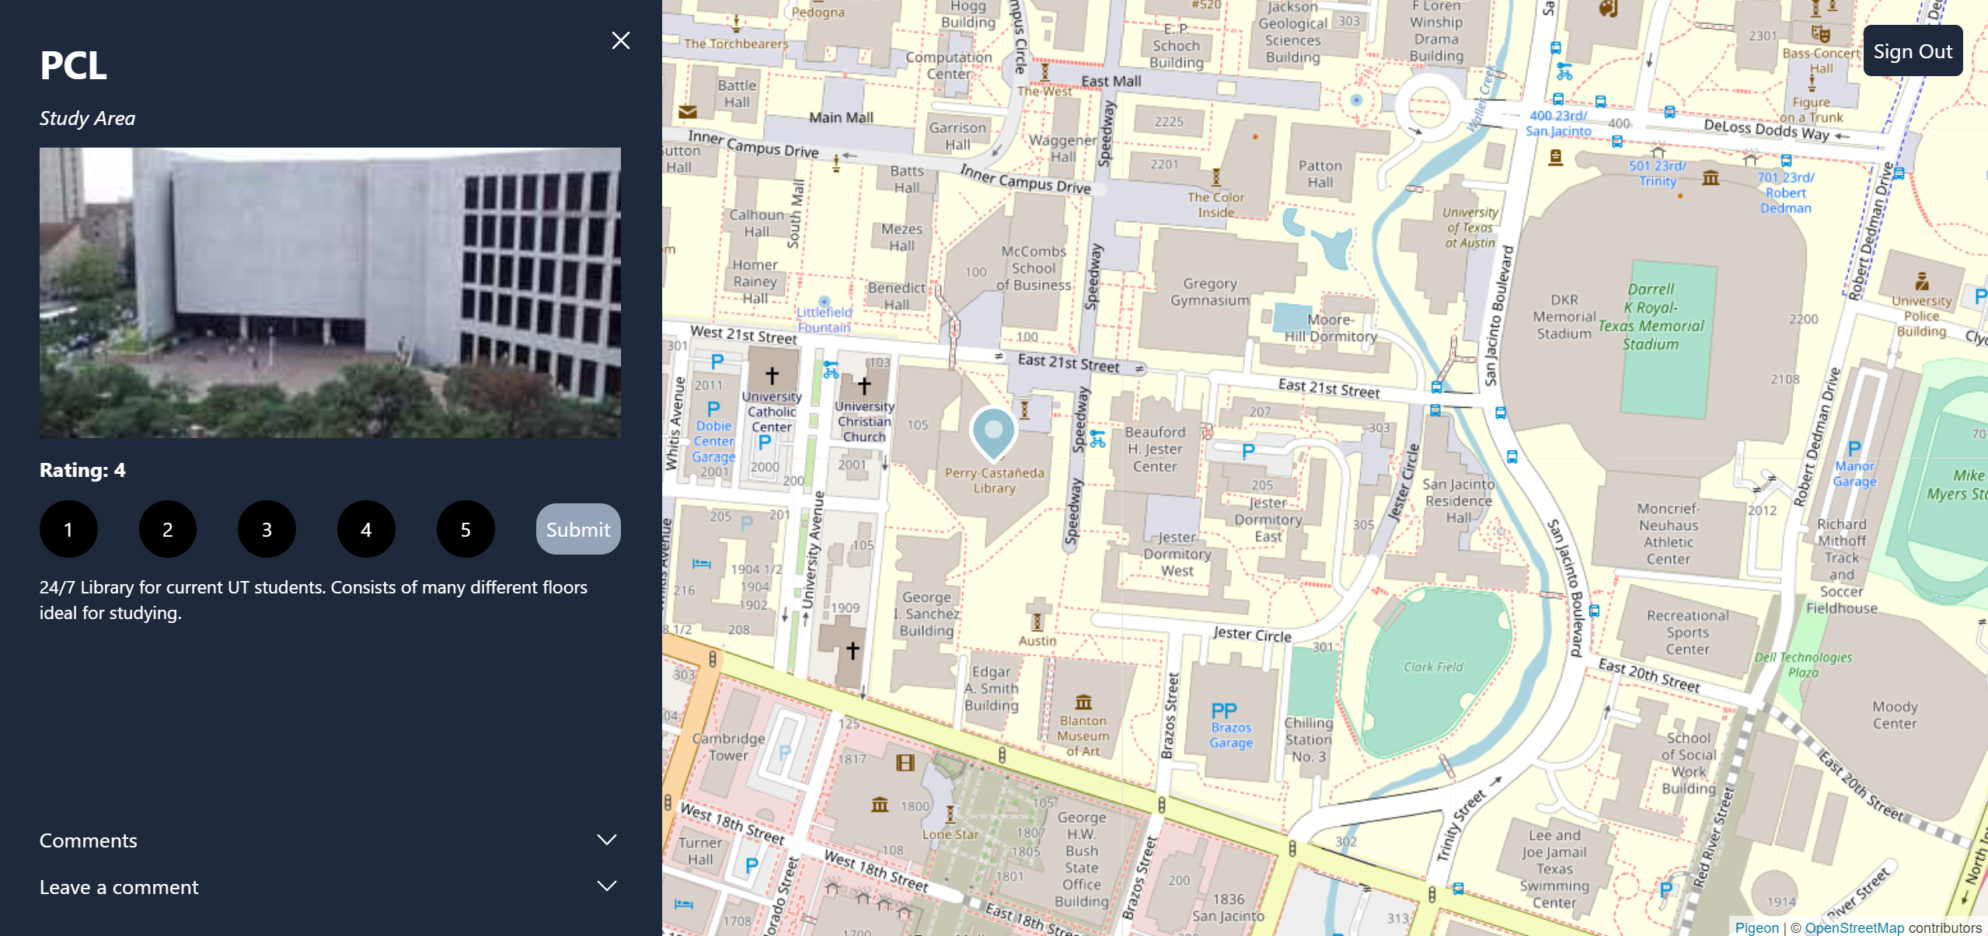Click the Dobie Center Garage parking icon
This screenshot has height=936, width=1988.
[713, 409]
